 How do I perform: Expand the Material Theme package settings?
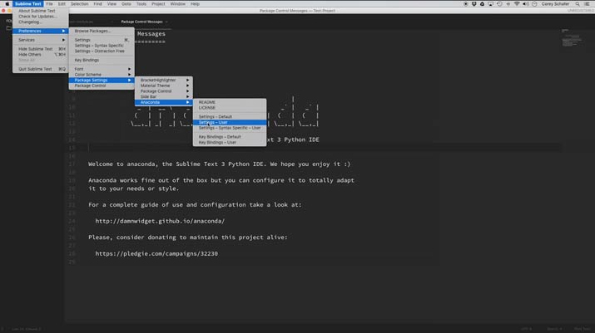pos(164,86)
